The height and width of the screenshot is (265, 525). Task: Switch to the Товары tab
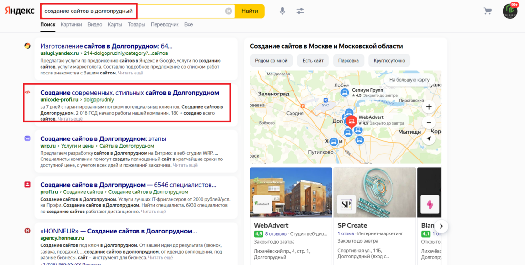pyautogui.click(x=136, y=24)
